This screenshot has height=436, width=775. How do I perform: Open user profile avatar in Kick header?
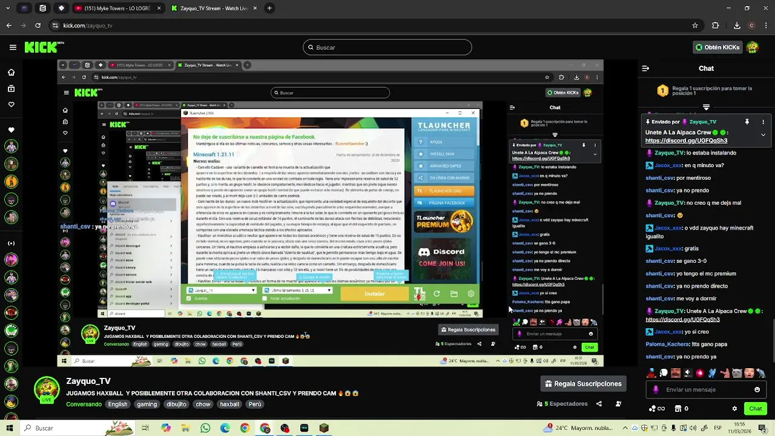tap(753, 47)
